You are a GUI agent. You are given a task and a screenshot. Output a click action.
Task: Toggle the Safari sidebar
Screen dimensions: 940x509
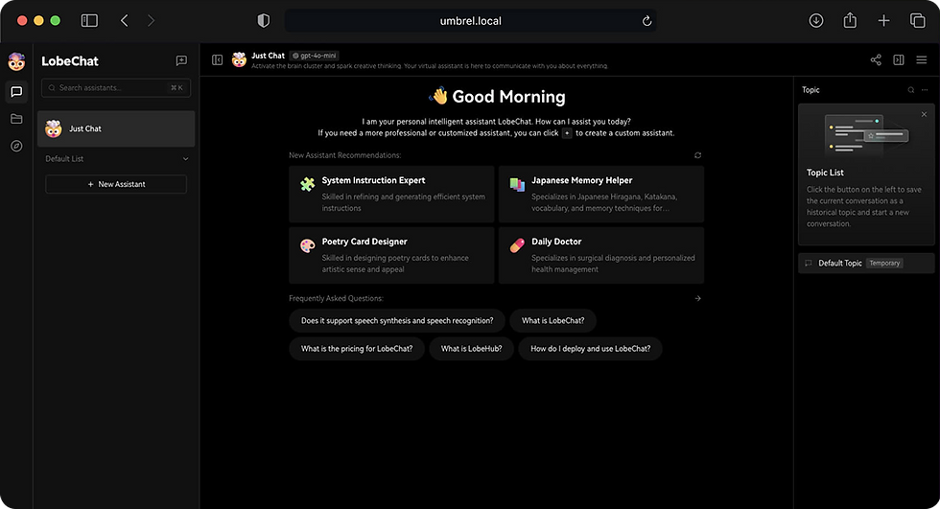pyautogui.click(x=89, y=20)
